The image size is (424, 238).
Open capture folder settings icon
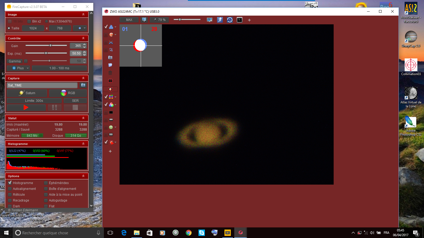pyautogui.click(x=83, y=85)
